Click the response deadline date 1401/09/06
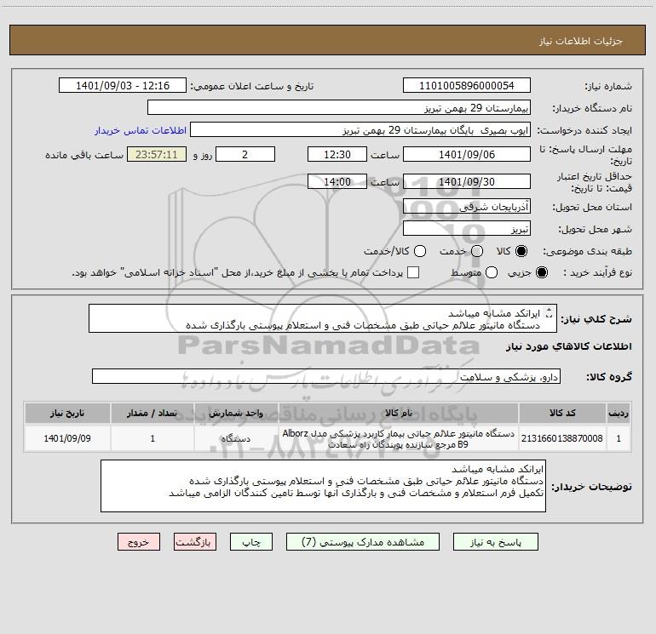Viewport: 656px width, 634px height. tap(467, 155)
